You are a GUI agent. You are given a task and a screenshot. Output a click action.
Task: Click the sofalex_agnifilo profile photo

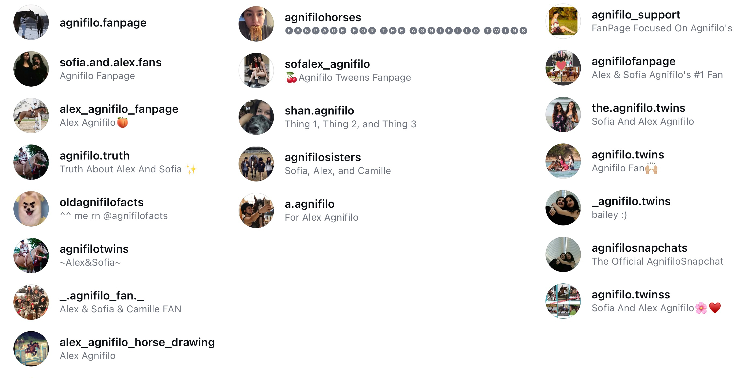pos(256,71)
